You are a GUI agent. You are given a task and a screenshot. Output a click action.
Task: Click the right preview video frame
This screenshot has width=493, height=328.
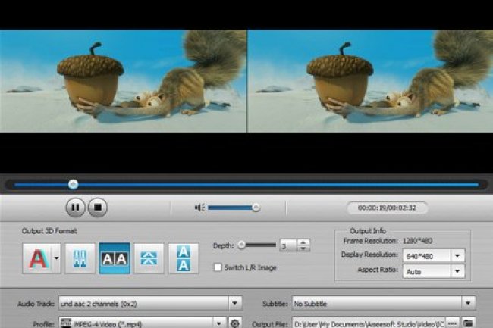370,81
